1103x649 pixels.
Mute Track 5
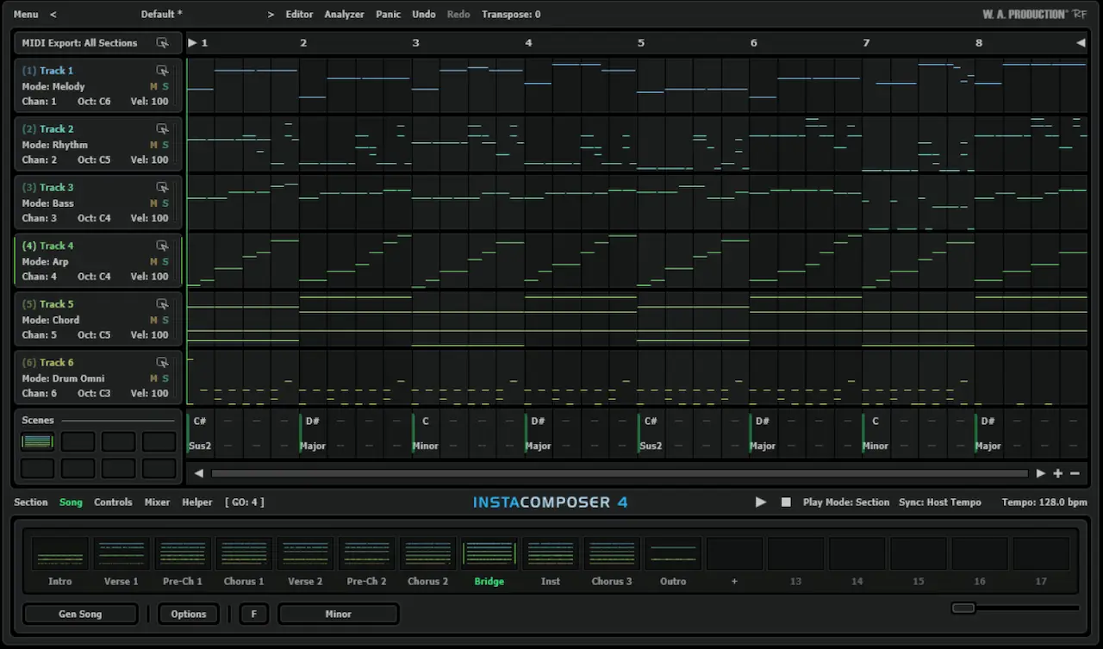coord(153,320)
